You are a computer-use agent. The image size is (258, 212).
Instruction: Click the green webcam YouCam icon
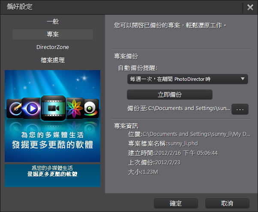point(91,108)
